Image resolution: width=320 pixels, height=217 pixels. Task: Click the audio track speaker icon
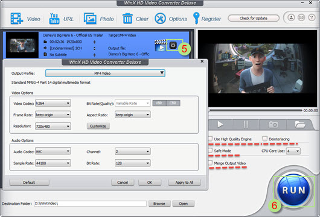[45, 48]
